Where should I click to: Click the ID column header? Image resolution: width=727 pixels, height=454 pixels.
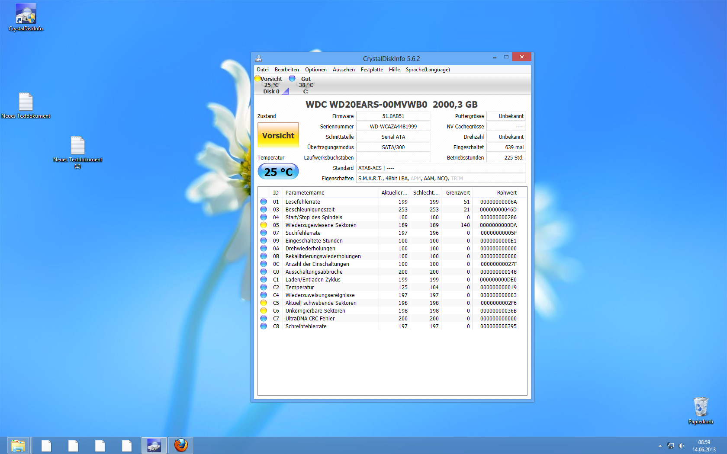click(276, 193)
